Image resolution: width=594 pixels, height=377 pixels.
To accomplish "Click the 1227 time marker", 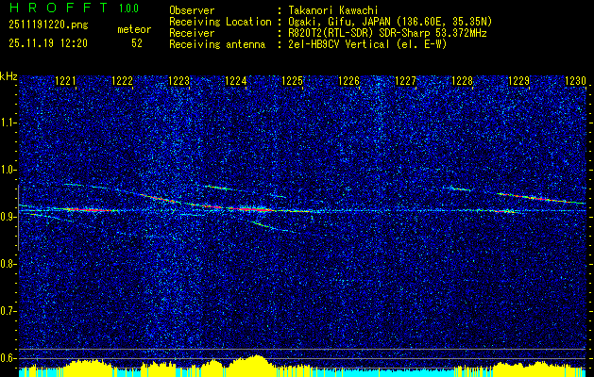I will pos(406,81).
